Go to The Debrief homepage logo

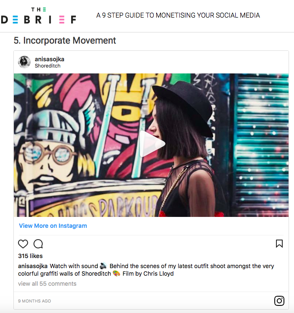[x=39, y=16]
